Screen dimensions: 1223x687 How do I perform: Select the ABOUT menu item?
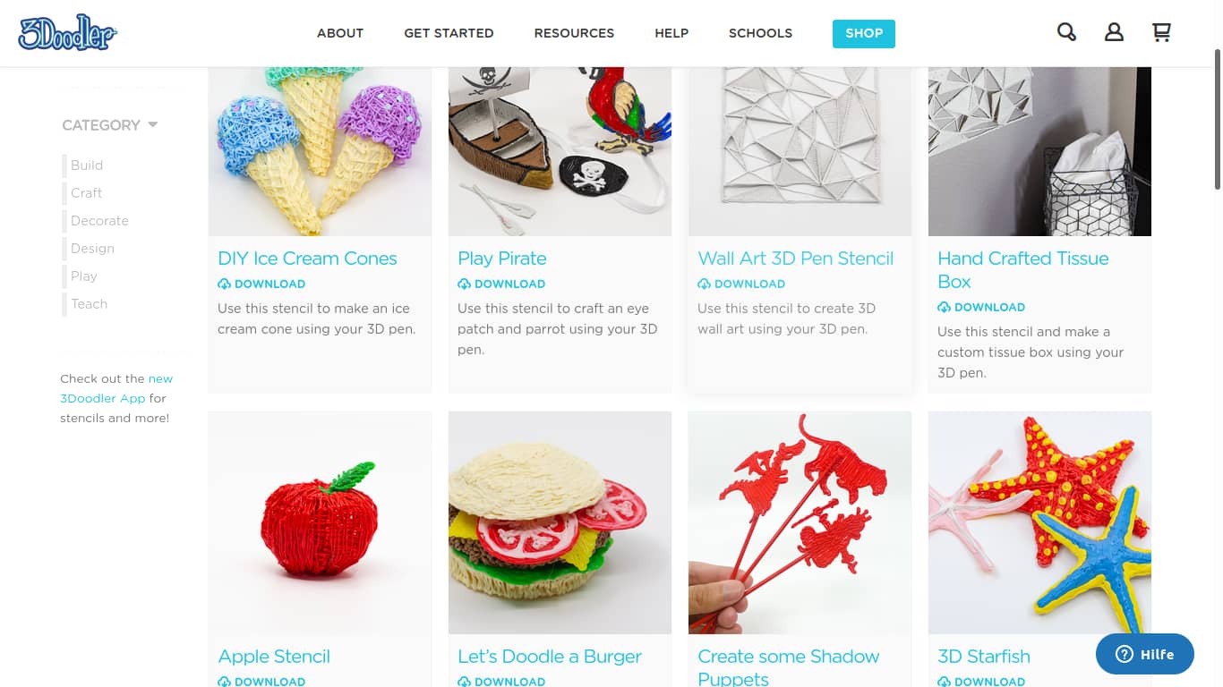(x=340, y=33)
